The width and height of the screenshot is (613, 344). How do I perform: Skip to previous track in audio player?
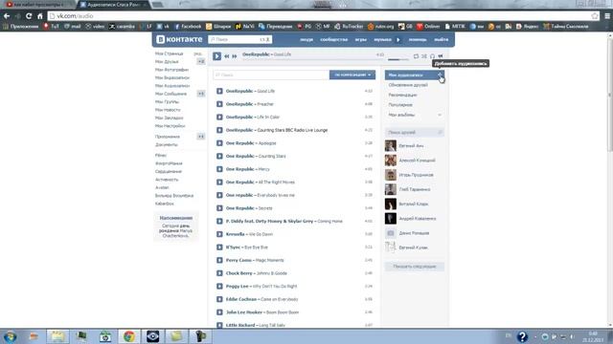(x=227, y=56)
